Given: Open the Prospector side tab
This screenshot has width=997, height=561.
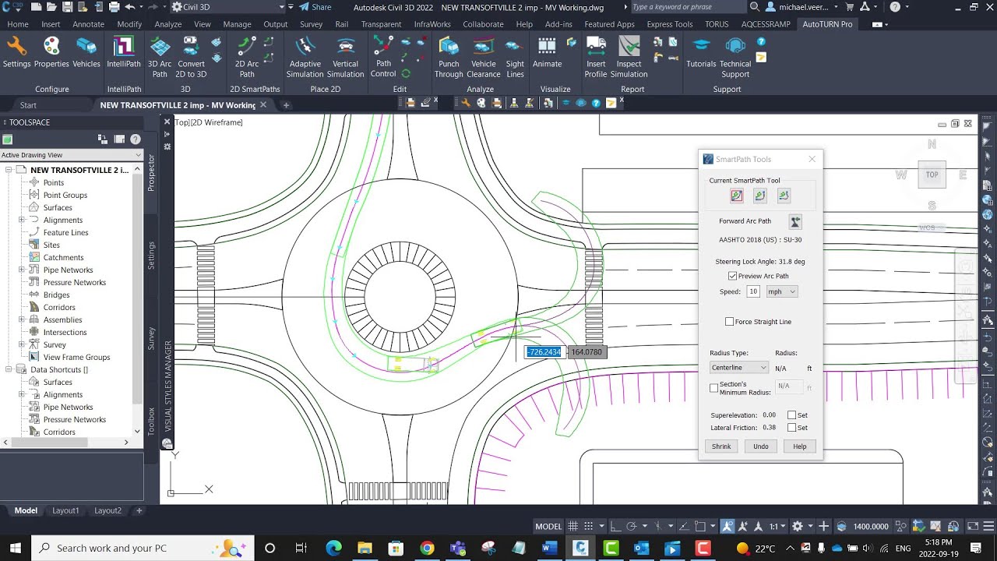Looking at the screenshot, I should pos(151,172).
